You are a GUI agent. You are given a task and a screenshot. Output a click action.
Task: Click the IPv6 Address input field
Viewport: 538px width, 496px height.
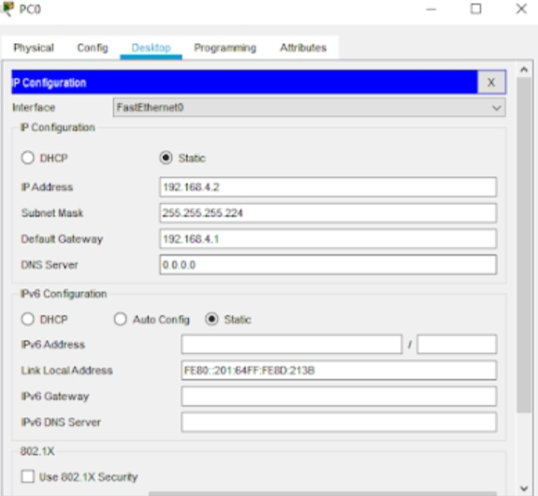pyautogui.click(x=292, y=344)
